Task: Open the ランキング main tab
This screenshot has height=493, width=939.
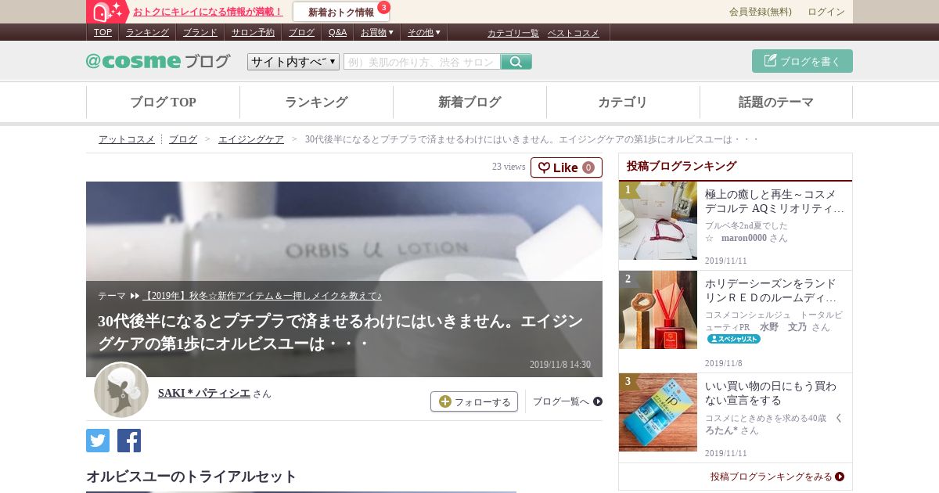Action: pos(316,103)
